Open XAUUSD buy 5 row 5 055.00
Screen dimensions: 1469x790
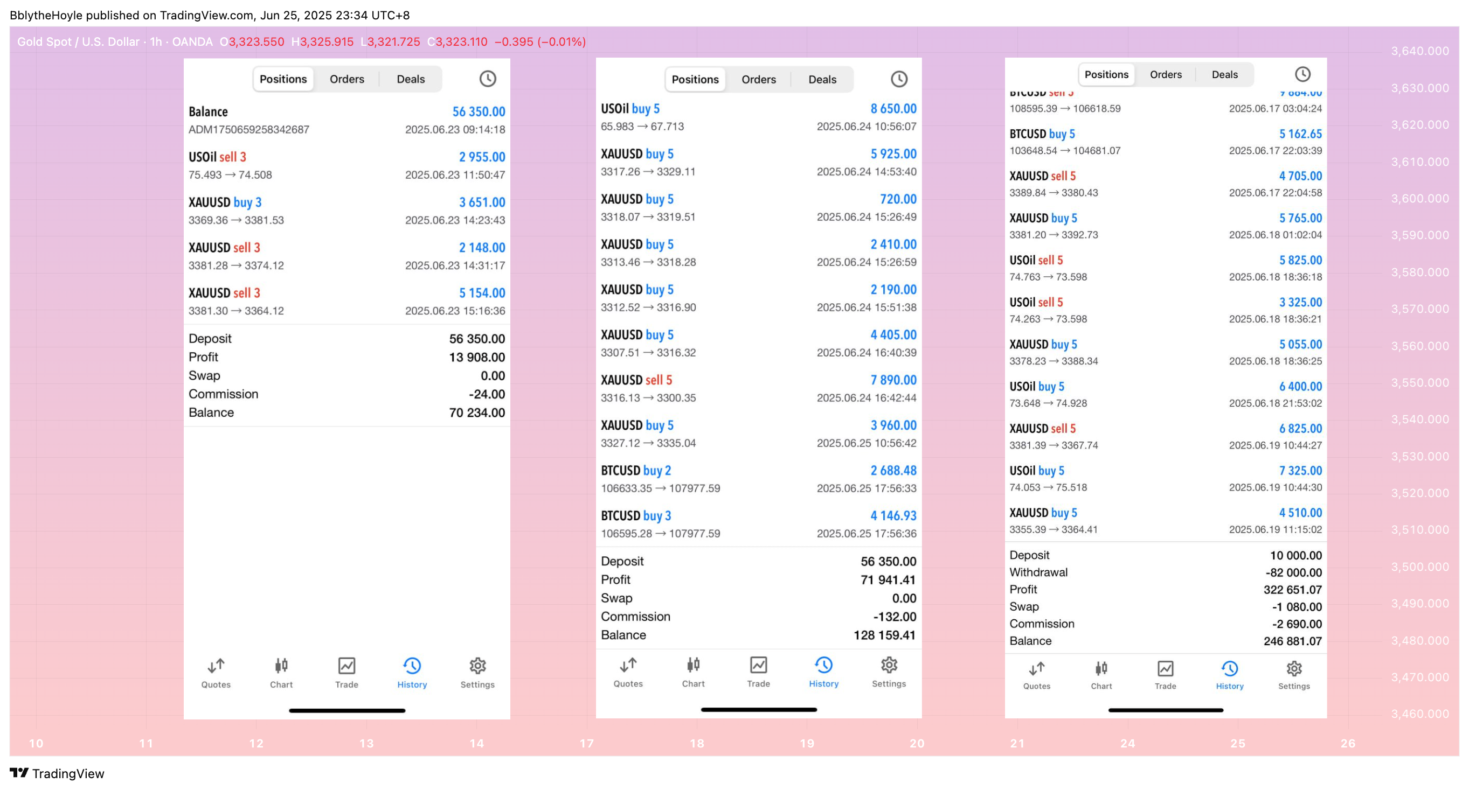click(x=1166, y=353)
